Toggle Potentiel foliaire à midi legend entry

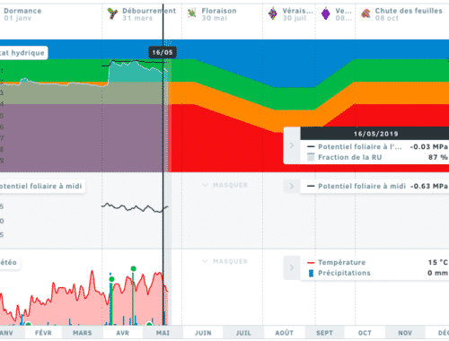pyautogui.click(x=362, y=186)
